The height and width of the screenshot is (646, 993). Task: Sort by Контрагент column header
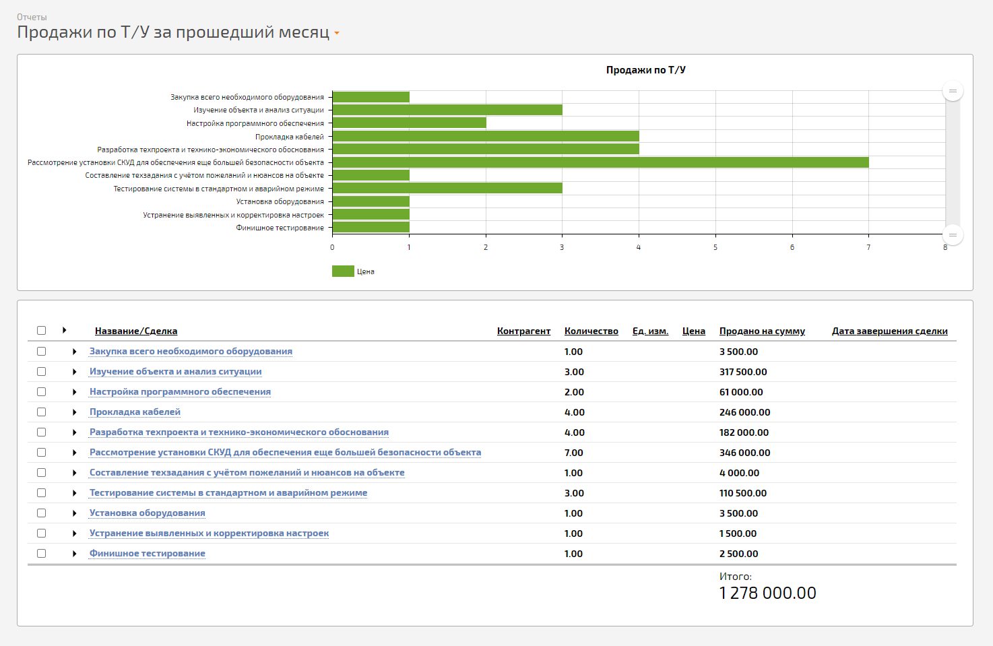523,331
